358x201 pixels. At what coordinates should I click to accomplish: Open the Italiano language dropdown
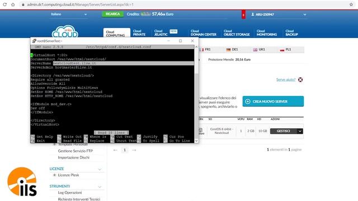[69, 15]
